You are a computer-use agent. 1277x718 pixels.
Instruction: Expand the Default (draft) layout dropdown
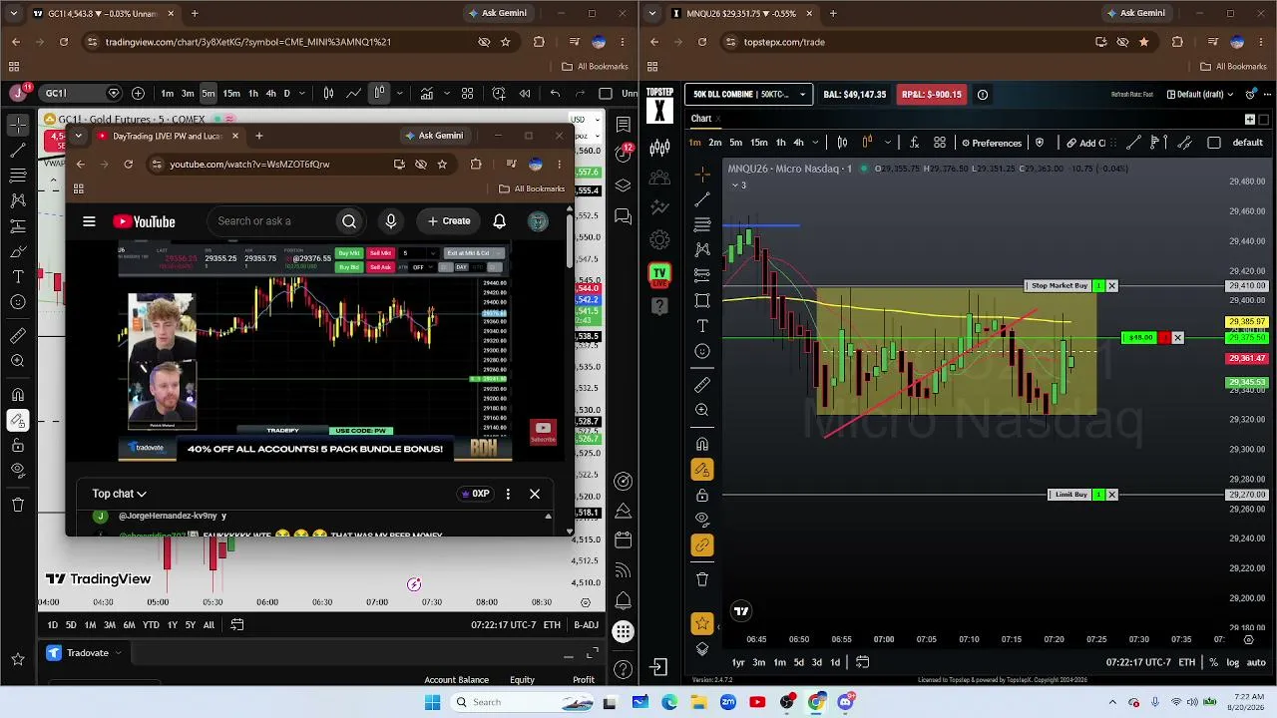(x=1200, y=95)
